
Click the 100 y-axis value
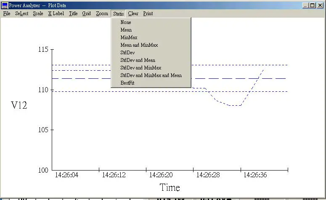click(x=43, y=170)
